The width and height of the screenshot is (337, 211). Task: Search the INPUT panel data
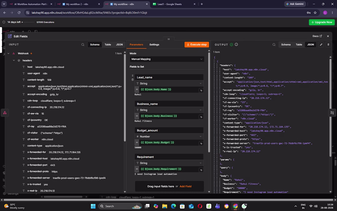click(x=83, y=45)
